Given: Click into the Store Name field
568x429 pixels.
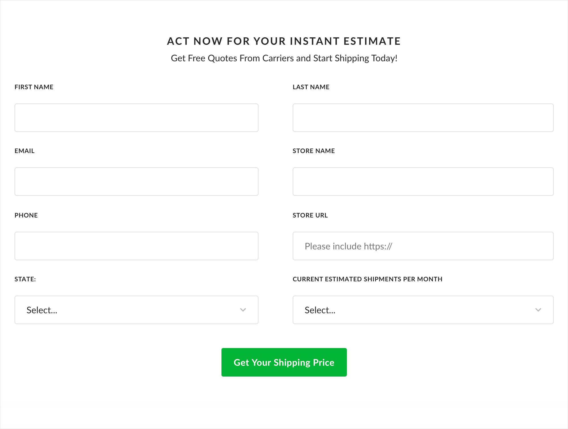Looking at the screenshot, I should (x=423, y=182).
